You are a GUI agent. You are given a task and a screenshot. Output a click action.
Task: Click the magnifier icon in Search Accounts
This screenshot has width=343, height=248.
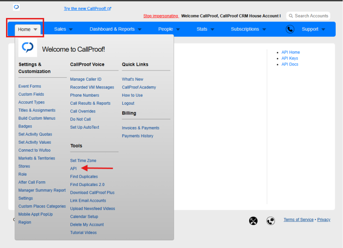(x=291, y=16)
